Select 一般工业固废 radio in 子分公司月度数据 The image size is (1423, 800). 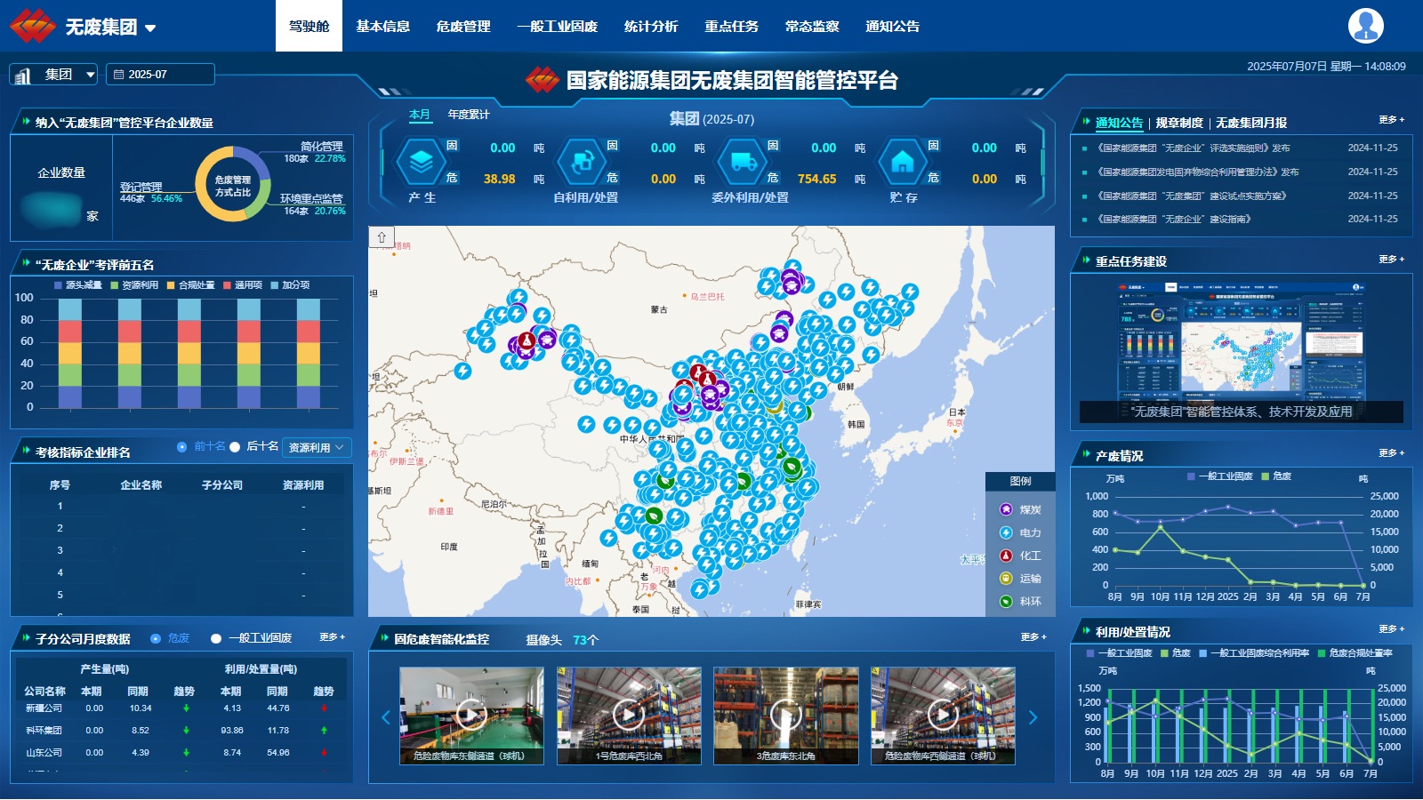click(x=216, y=638)
